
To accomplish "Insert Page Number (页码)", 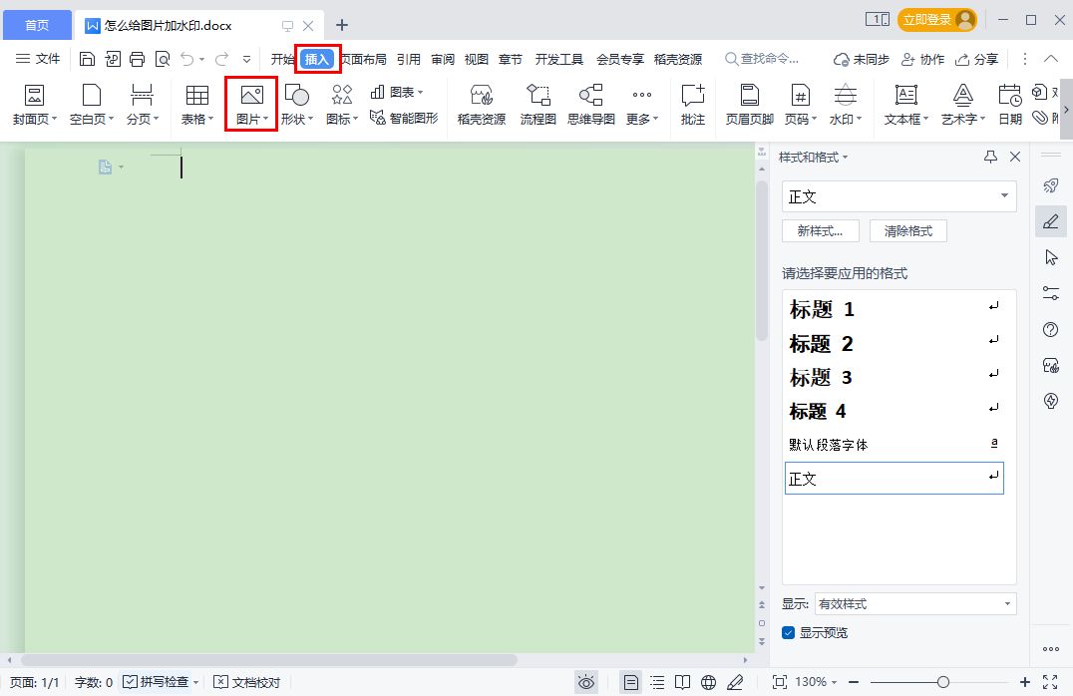I will (800, 105).
